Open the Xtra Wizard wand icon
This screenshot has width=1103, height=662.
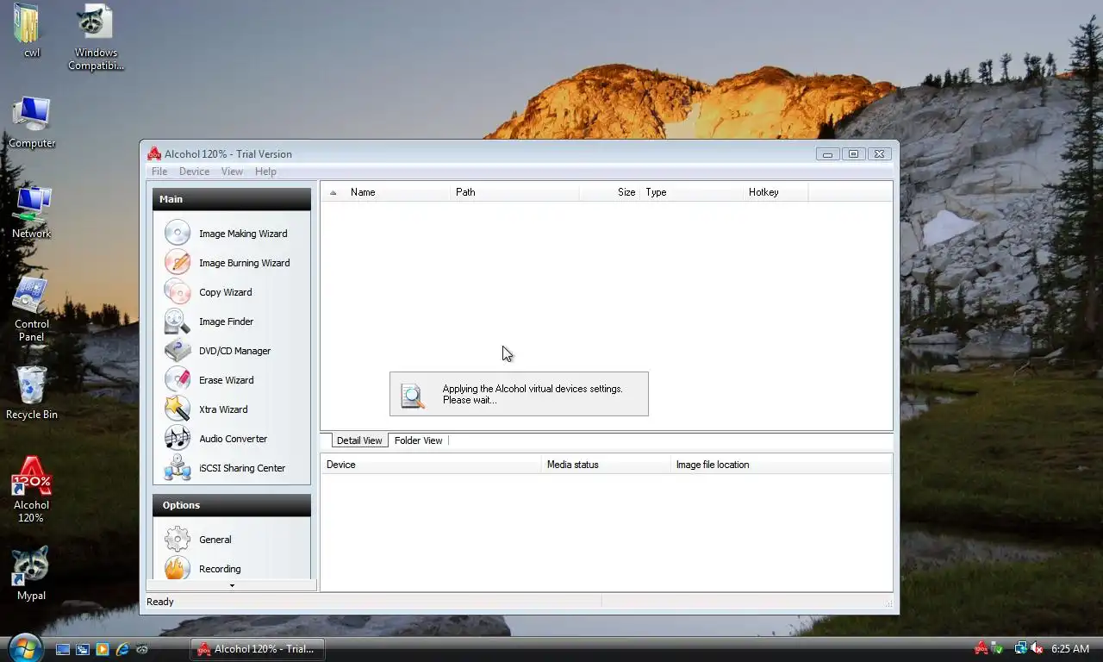pyautogui.click(x=178, y=409)
